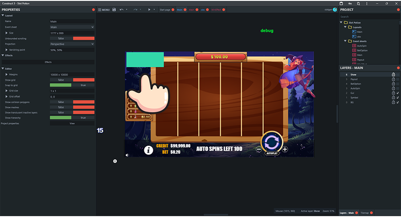The height and width of the screenshot is (217, 401).
Task: Open the Projection dropdown
Action: tap(72, 44)
